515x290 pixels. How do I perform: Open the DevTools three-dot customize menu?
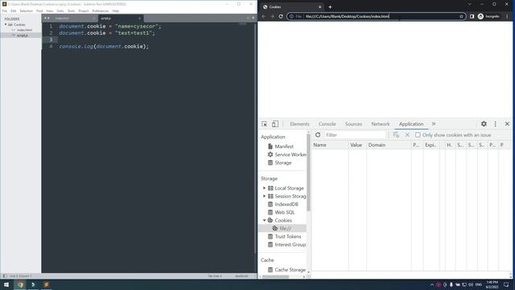pyautogui.click(x=496, y=124)
